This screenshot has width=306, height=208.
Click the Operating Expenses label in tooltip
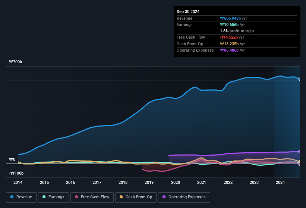[x=195, y=50]
